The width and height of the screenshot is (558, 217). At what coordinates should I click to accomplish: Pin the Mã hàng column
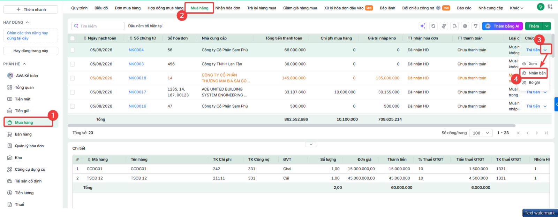[89, 160]
